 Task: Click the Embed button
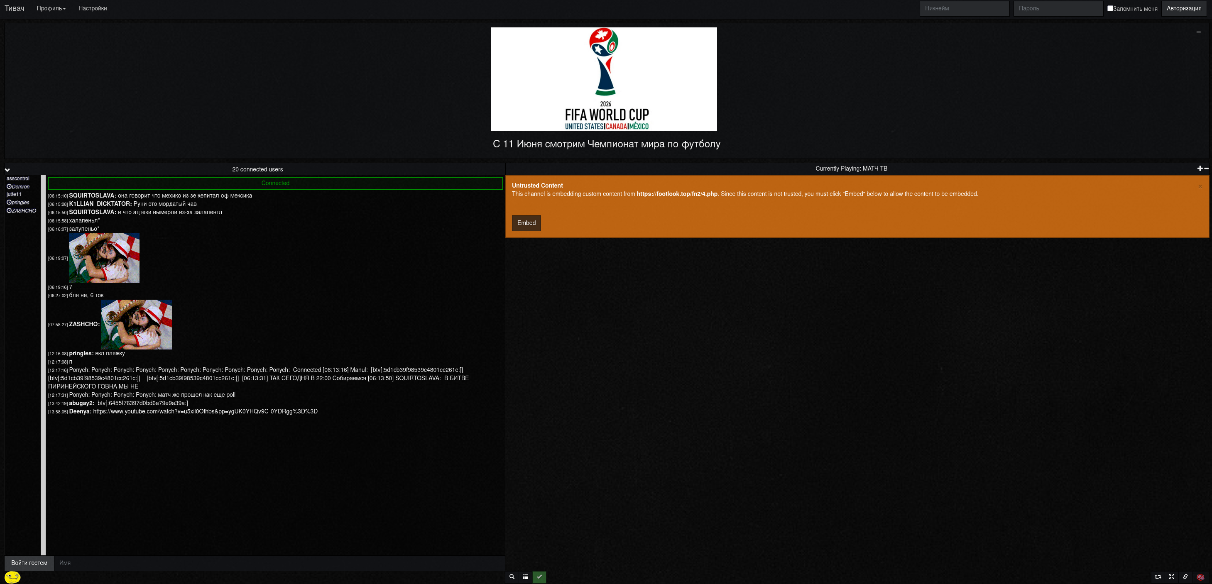526,223
